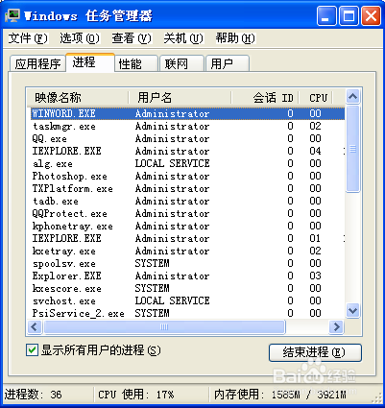The image size is (385, 408).
Task: Select the alg.exe process row
Action: point(187,163)
